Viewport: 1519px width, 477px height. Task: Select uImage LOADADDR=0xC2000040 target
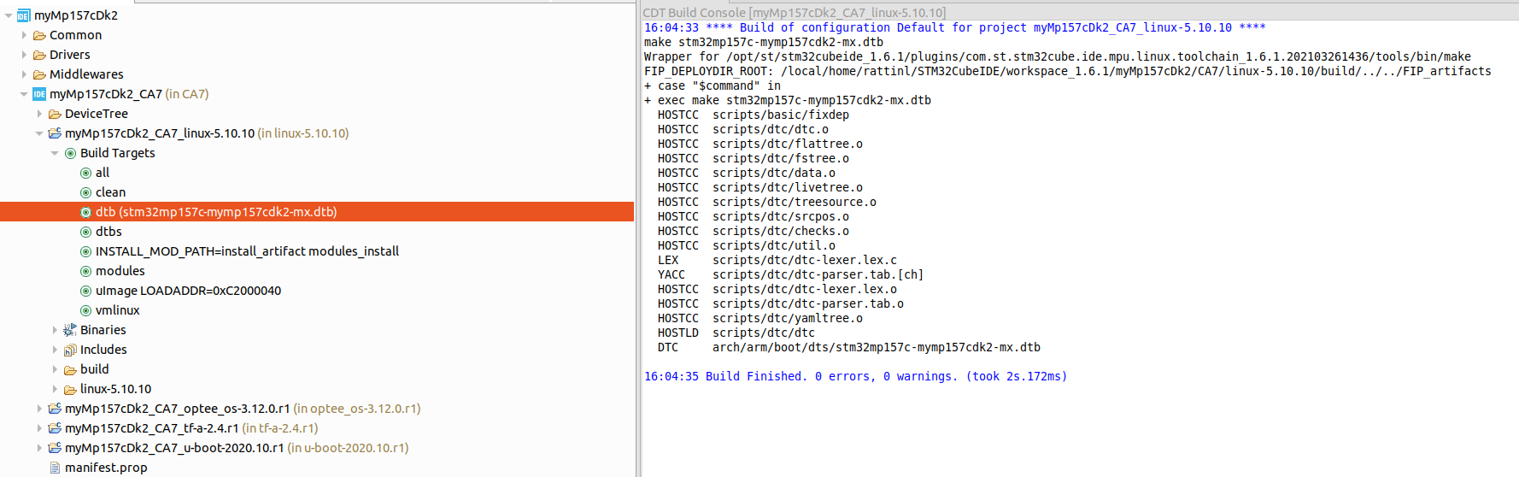pos(188,291)
